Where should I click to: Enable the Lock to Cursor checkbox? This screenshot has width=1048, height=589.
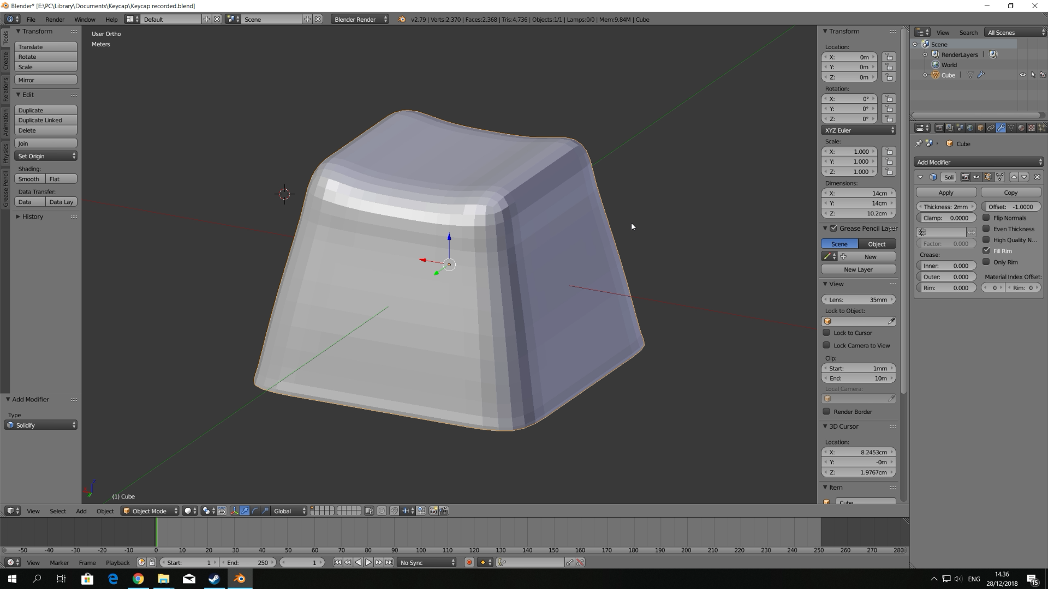826,332
